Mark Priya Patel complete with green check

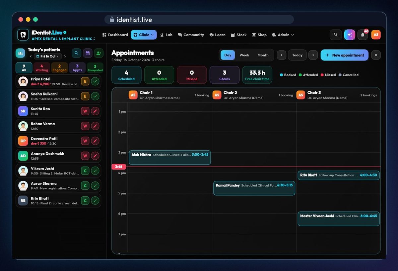(x=95, y=81)
